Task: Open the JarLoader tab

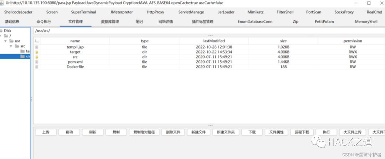Action: (x=226, y=12)
